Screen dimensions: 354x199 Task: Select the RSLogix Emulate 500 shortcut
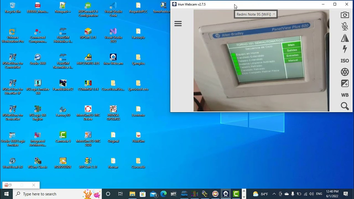click(x=38, y=87)
